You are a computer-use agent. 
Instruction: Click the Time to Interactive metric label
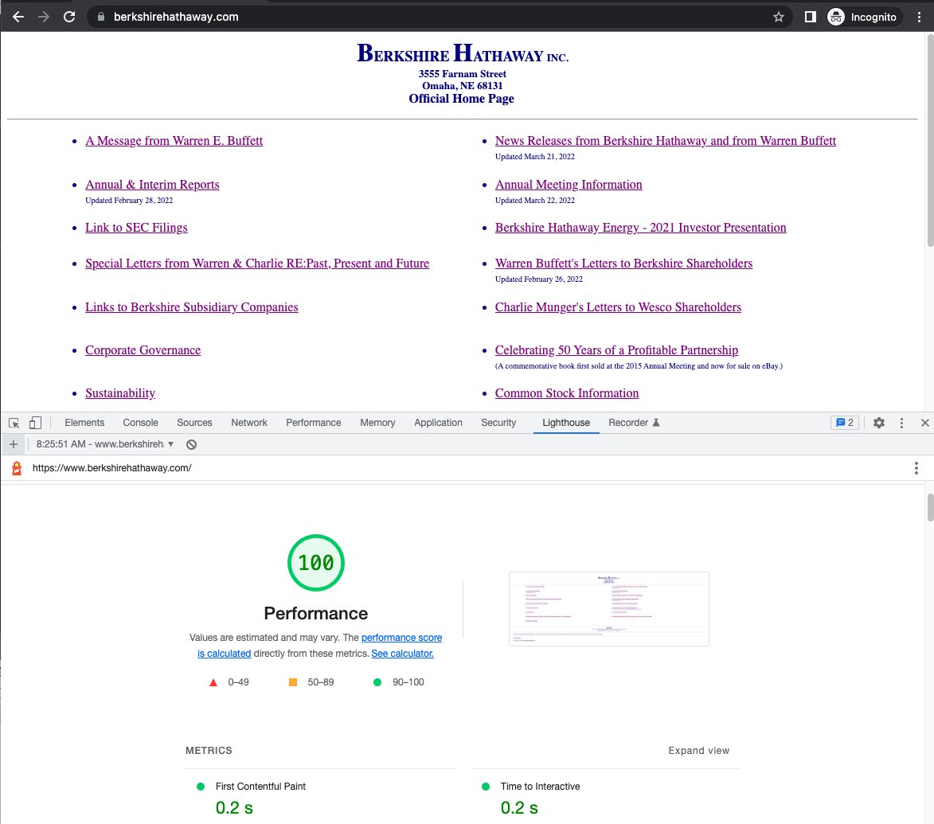(x=540, y=786)
